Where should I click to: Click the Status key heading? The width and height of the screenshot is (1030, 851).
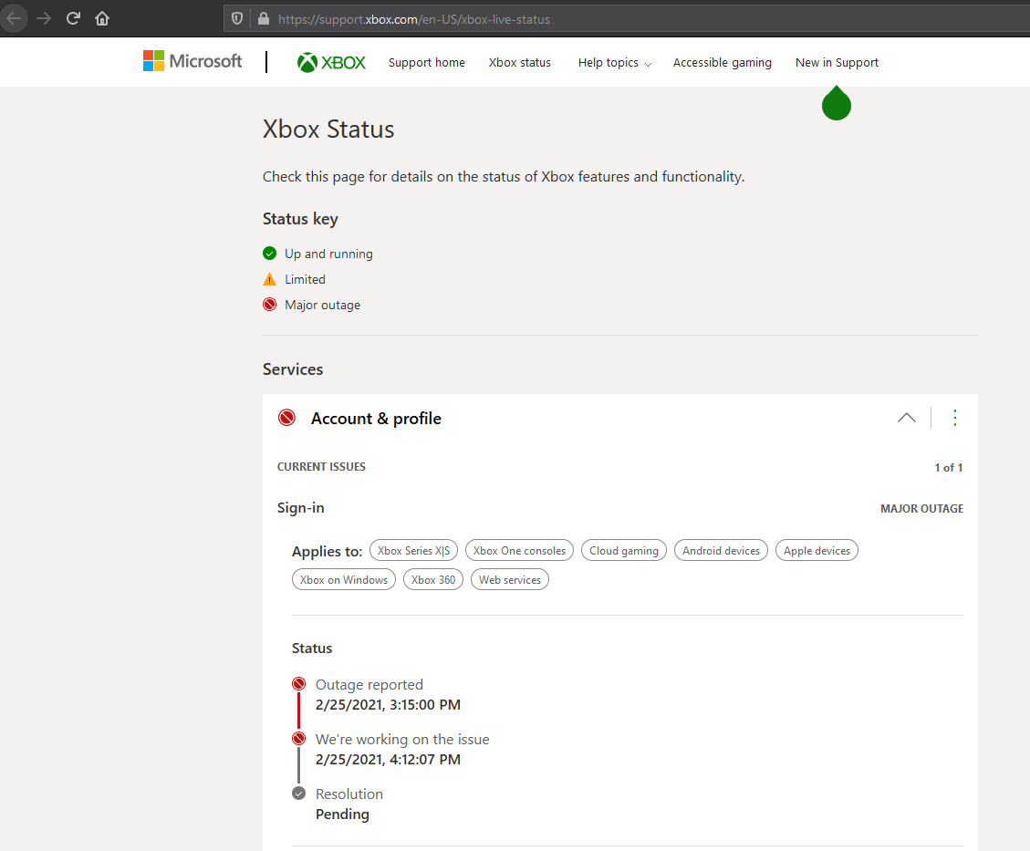pyautogui.click(x=300, y=219)
